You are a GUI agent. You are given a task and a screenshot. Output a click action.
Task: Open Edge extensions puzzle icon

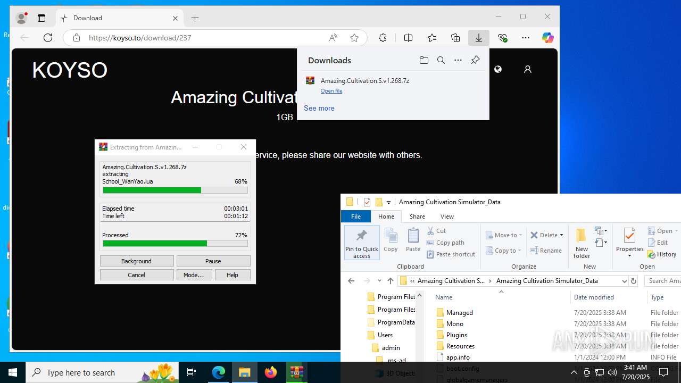[x=383, y=38]
